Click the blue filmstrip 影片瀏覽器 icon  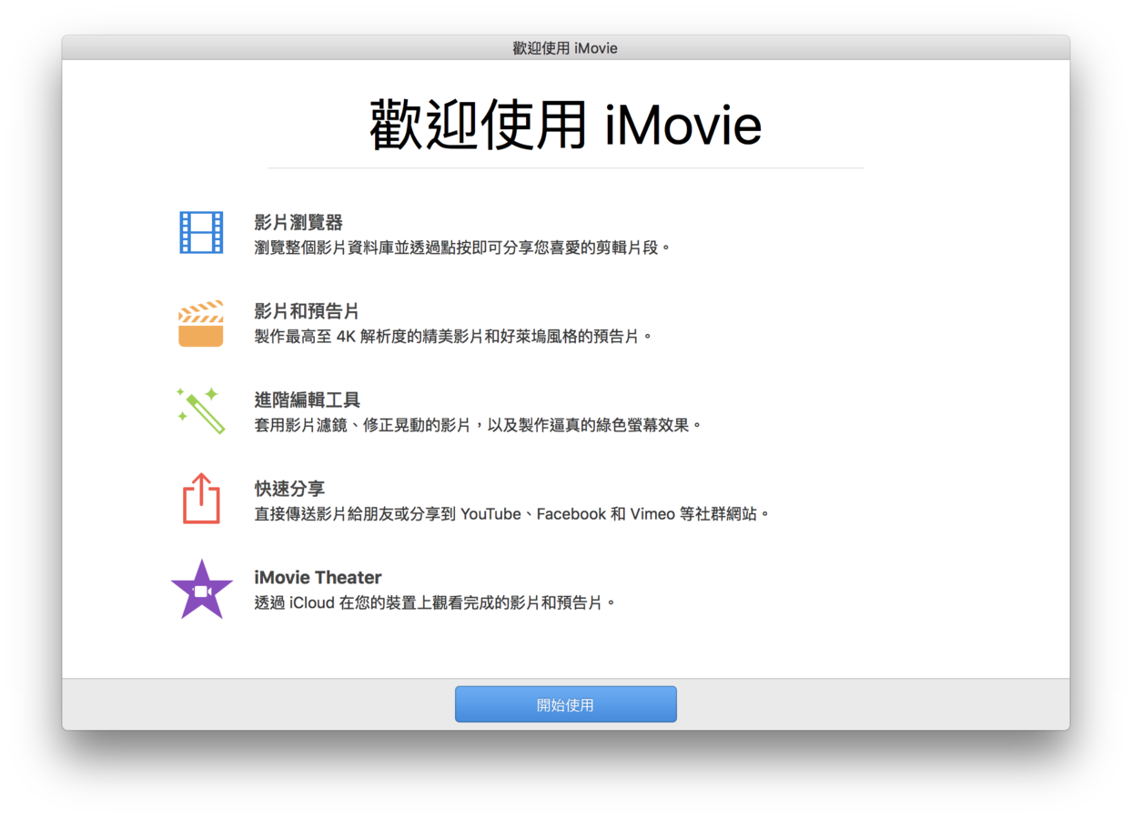[x=201, y=232]
